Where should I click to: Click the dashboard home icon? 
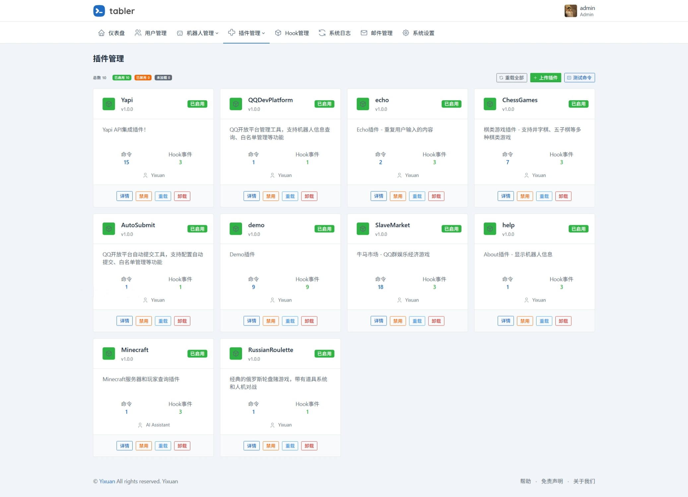101,33
